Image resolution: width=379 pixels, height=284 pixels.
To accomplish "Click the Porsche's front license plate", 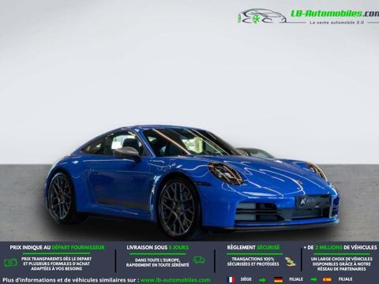I will tap(313, 201).
